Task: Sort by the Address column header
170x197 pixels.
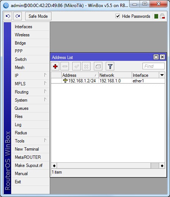Action: [80, 75]
